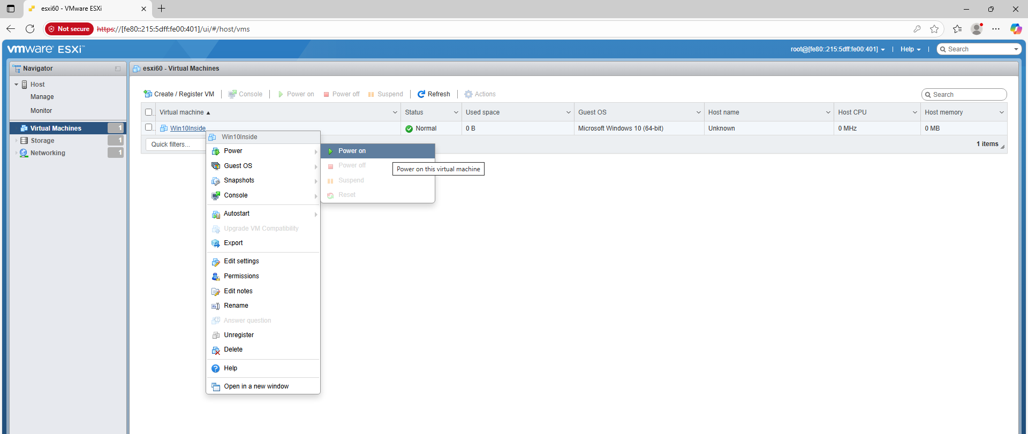Open the Guest OS column dropdown arrow
The width and height of the screenshot is (1028, 434).
tap(699, 112)
